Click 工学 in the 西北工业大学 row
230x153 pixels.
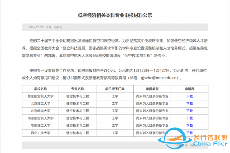point(115,133)
